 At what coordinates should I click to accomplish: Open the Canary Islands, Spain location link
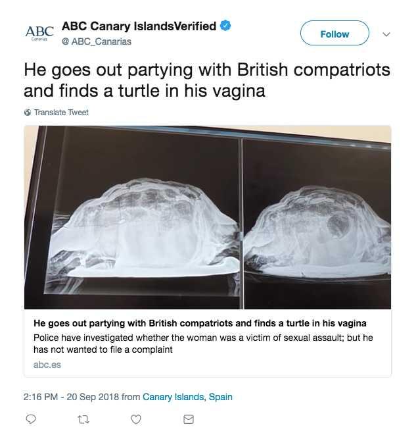pos(187,397)
